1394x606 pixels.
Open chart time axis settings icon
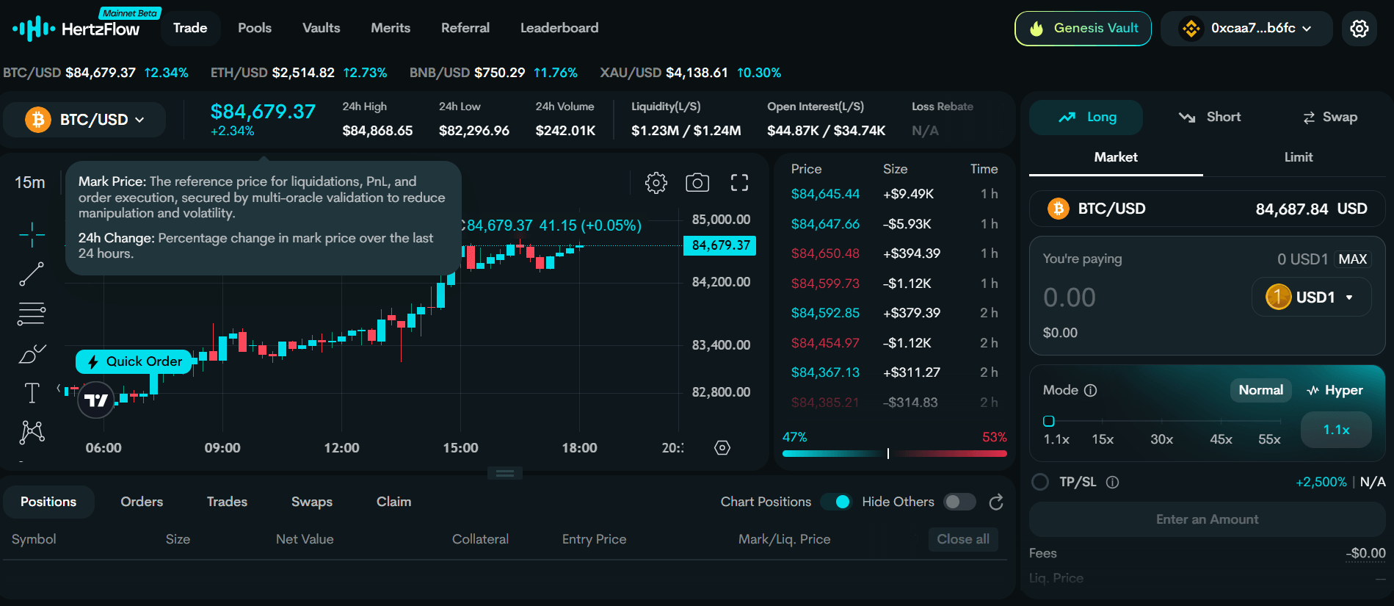tap(722, 447)
